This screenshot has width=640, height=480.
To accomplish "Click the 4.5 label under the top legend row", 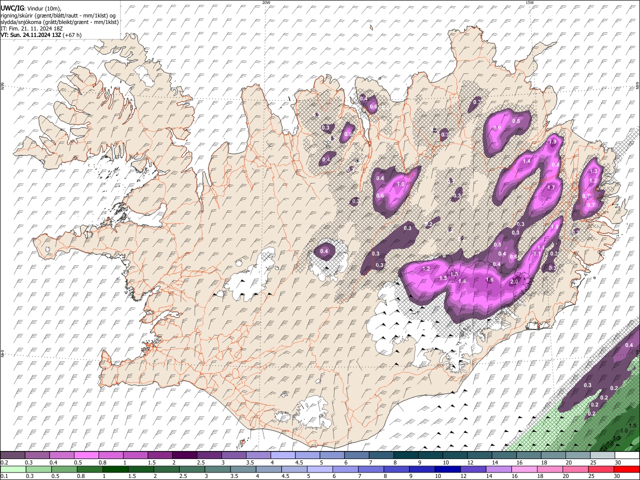I will click(299, 462).
